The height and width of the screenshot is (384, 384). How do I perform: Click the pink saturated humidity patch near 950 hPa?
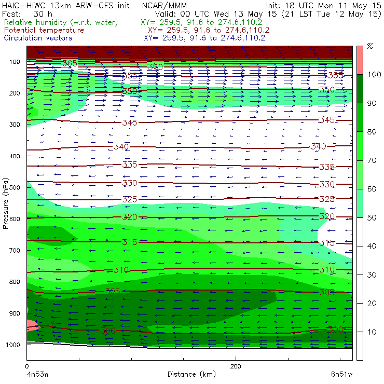(x=31, y=325)
